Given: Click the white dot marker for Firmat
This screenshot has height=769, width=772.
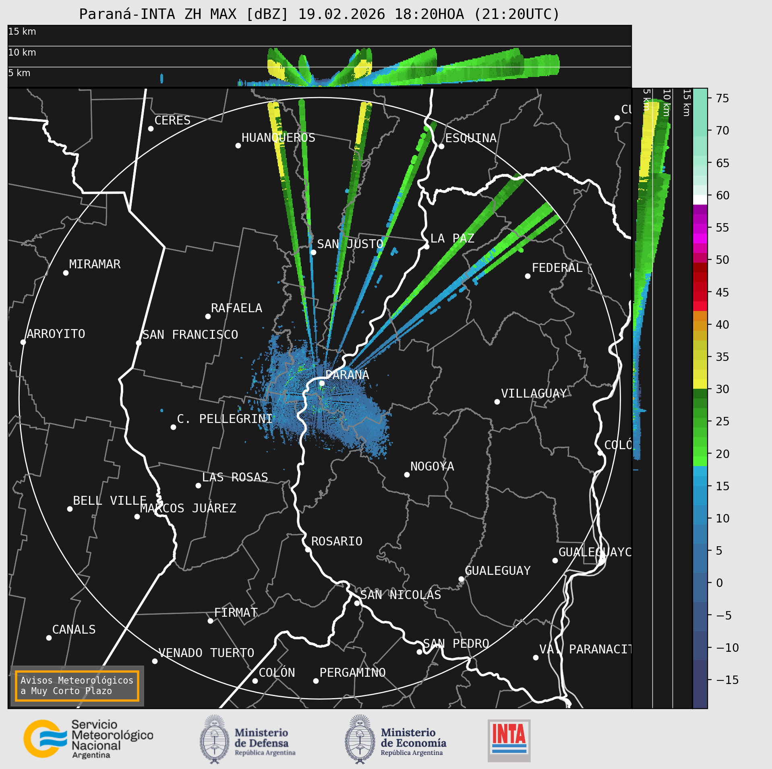Looking at the screenshot, I should pyautogui.click(x=210, y=621).
